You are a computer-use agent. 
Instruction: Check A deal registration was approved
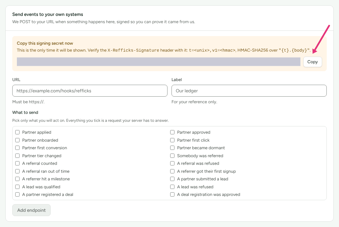(172, 194)
